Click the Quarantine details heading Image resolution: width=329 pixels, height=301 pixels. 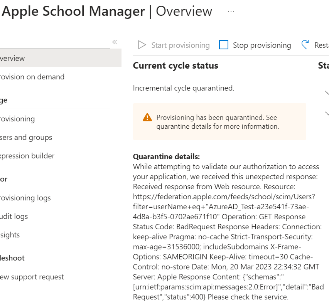tap(166, 156)
